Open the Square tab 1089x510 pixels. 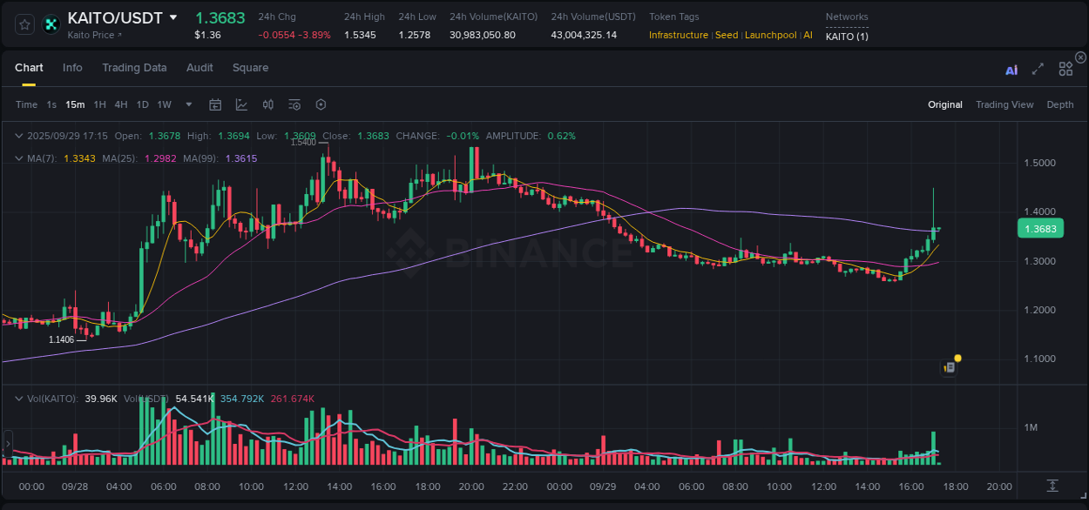pos(250,68)
